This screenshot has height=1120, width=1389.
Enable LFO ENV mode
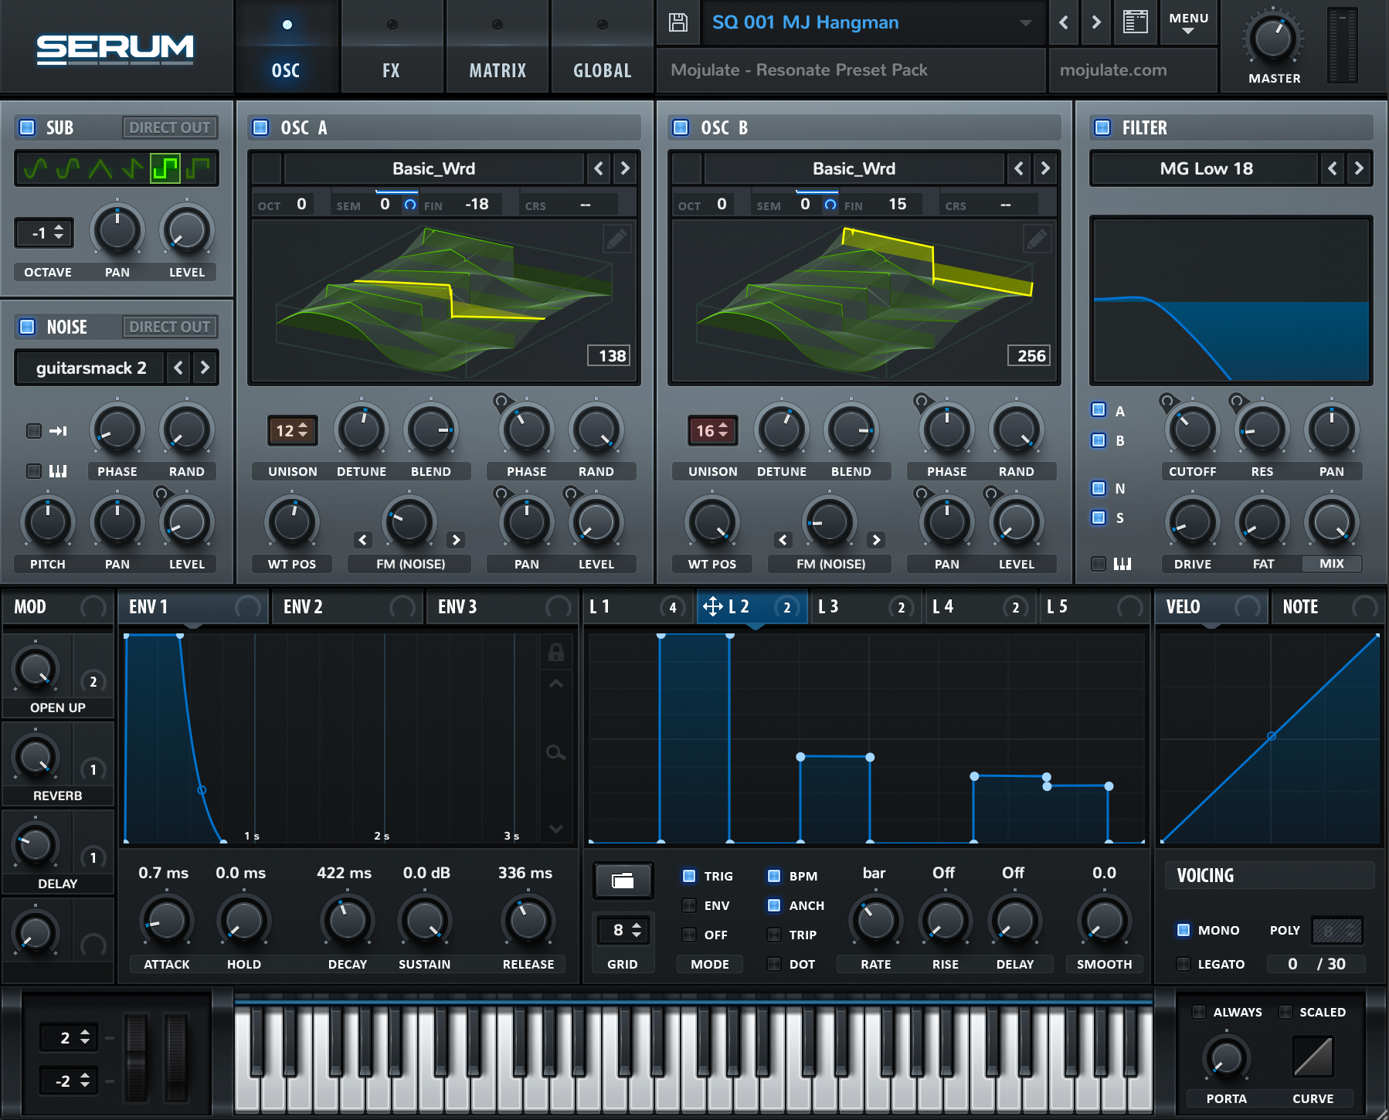[x=689, y=905]
